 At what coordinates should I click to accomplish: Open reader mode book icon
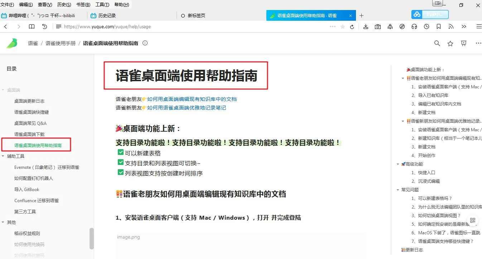point(32,26)
